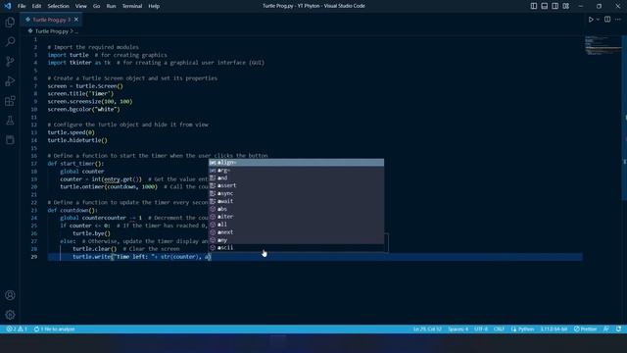
Task: Open the Help menu
Action: [x=154, y=6]
